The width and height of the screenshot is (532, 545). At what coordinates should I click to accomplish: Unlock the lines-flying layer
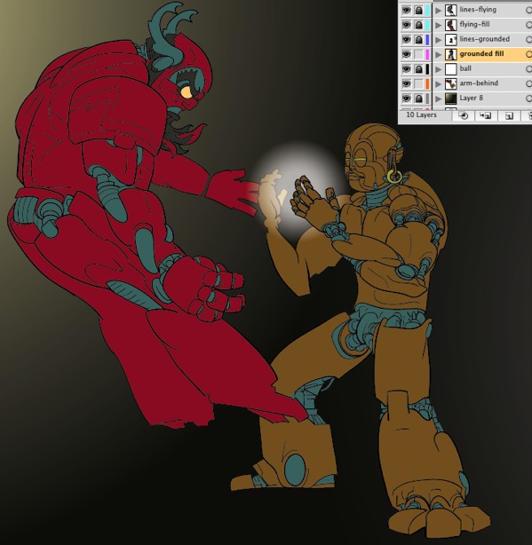click(418, 10)
